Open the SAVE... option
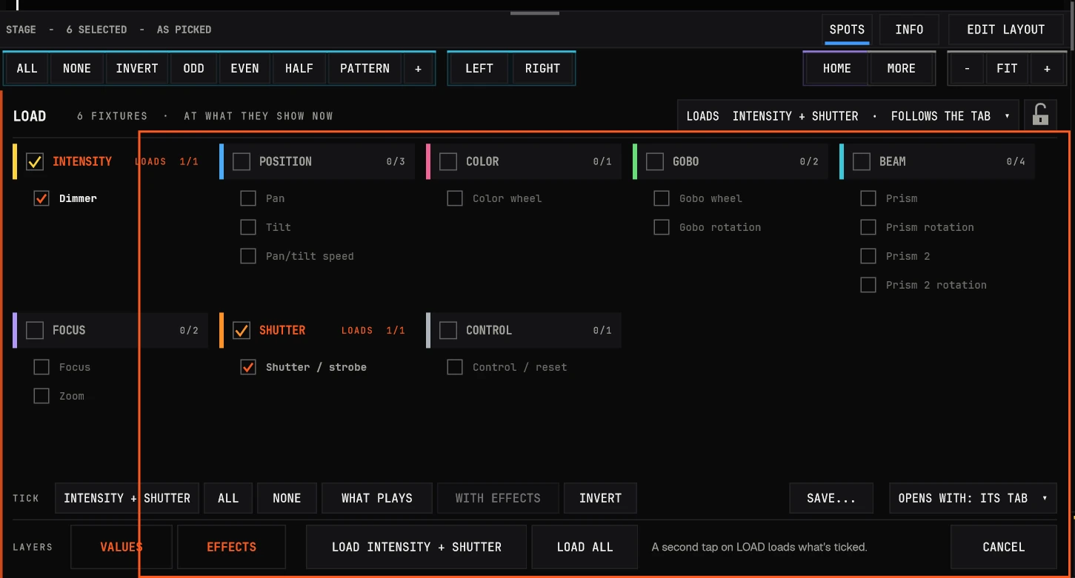The width and height of the screenshot is (1075, 578). tap(831, 498)
